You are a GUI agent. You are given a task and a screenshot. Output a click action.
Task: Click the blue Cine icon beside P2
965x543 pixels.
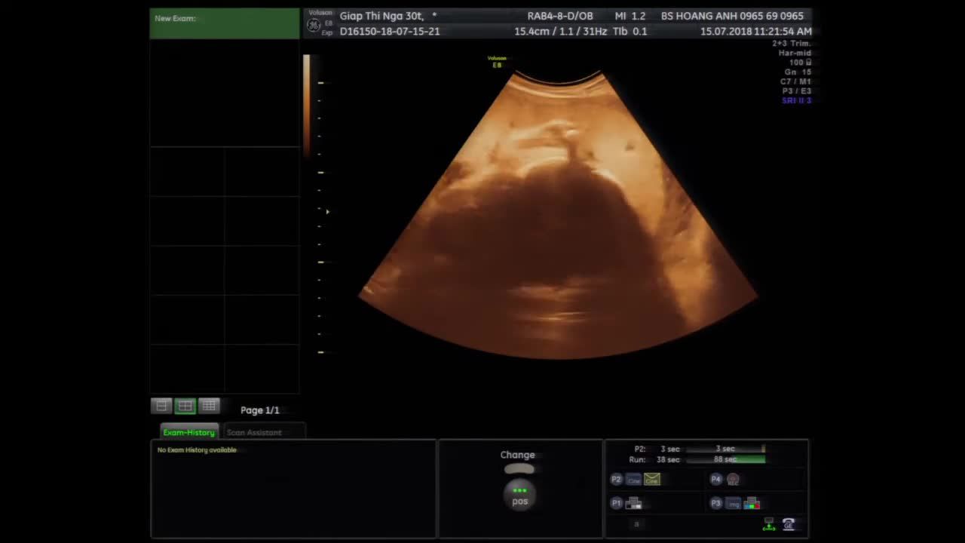coord(633,480)
